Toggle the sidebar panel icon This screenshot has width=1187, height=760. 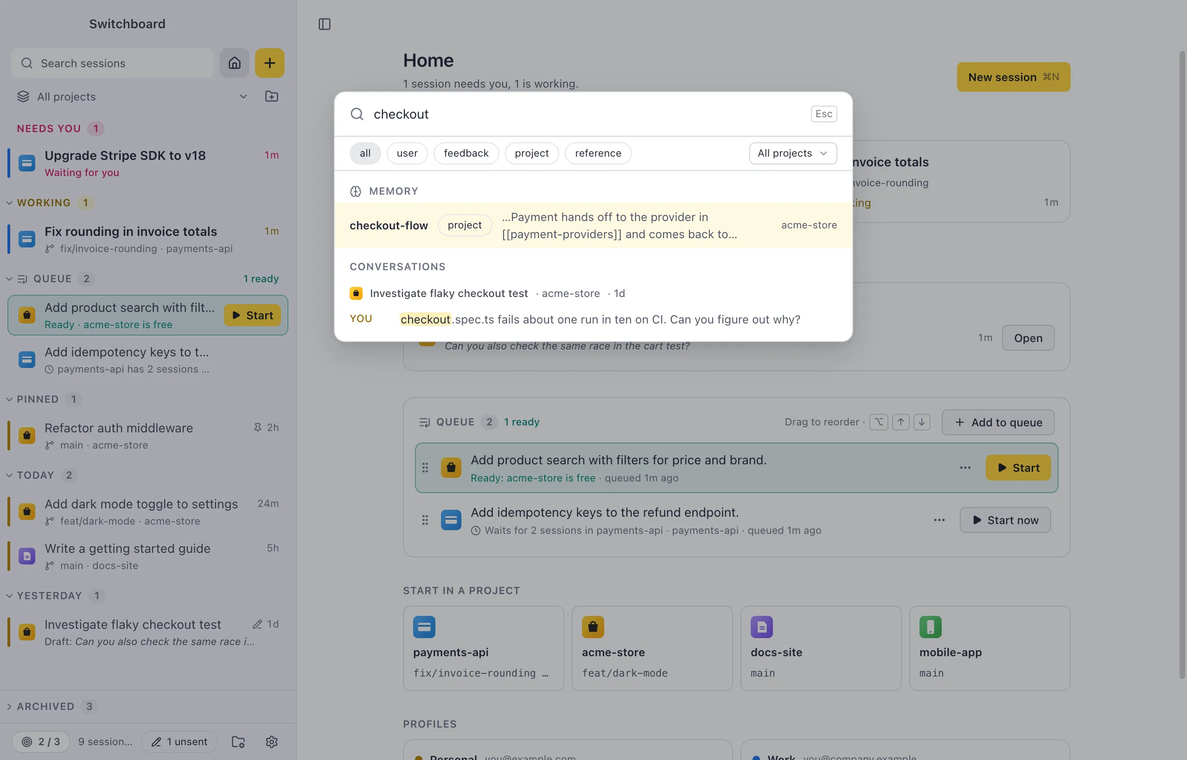click(325, 24)
